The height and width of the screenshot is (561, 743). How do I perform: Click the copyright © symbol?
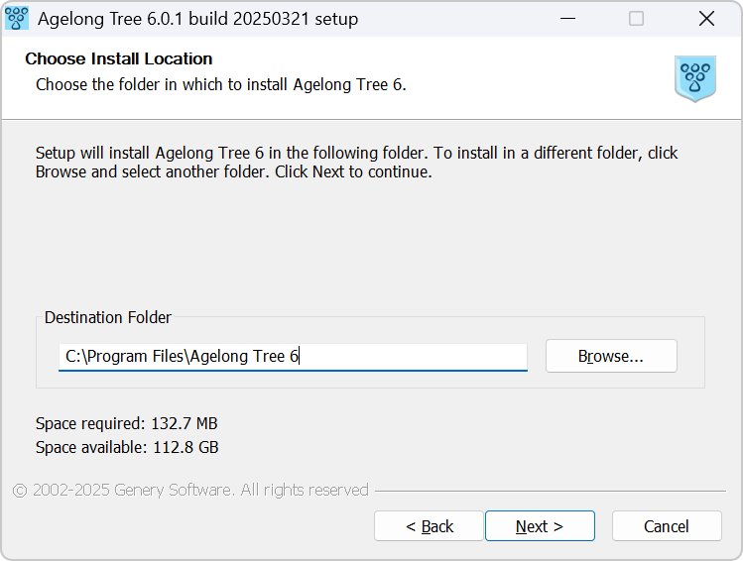[20, 491]
